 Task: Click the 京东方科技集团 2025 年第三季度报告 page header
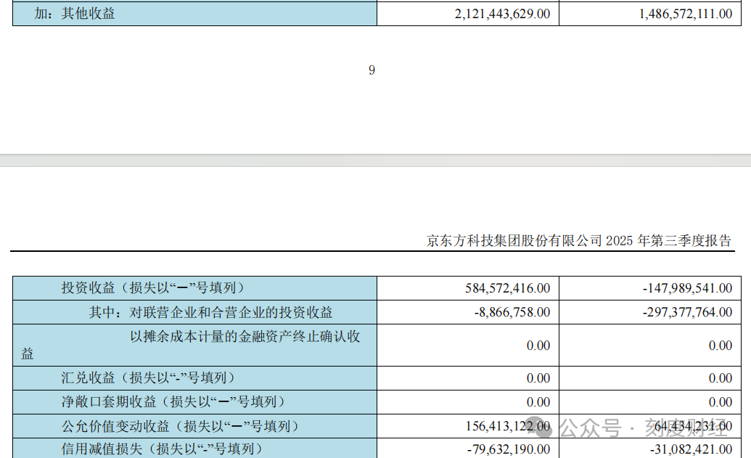point(579,241)
